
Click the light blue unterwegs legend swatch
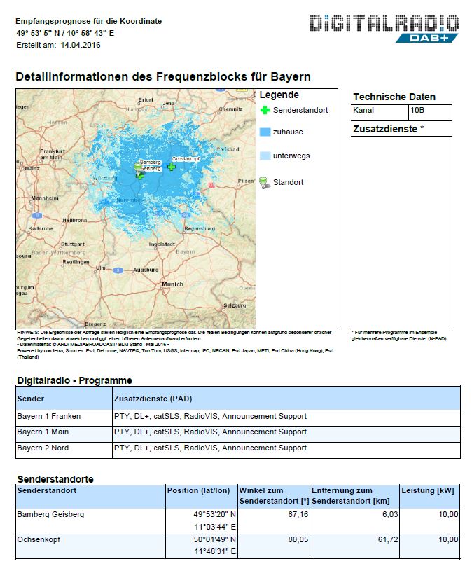265,156
